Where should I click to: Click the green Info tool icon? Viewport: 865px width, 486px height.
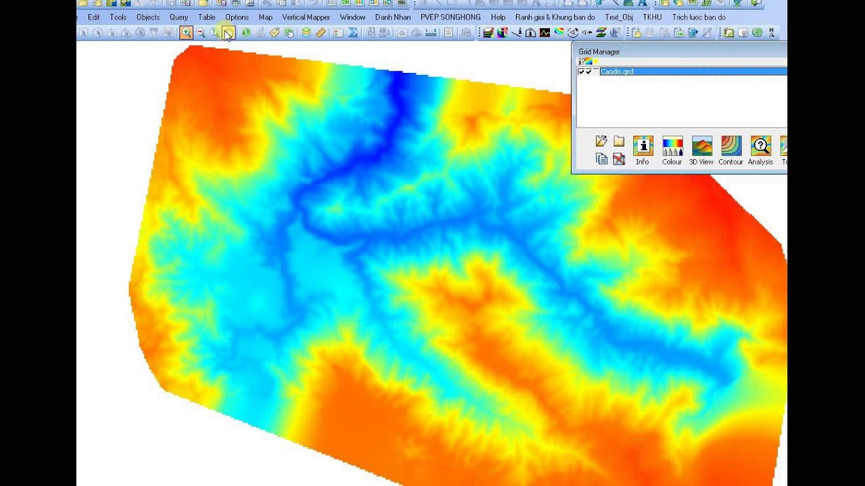246,32
